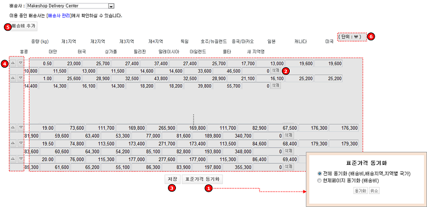This screenshot has width=427, height=207.
Task: Click the 저장 button
Action: [172, 179]
